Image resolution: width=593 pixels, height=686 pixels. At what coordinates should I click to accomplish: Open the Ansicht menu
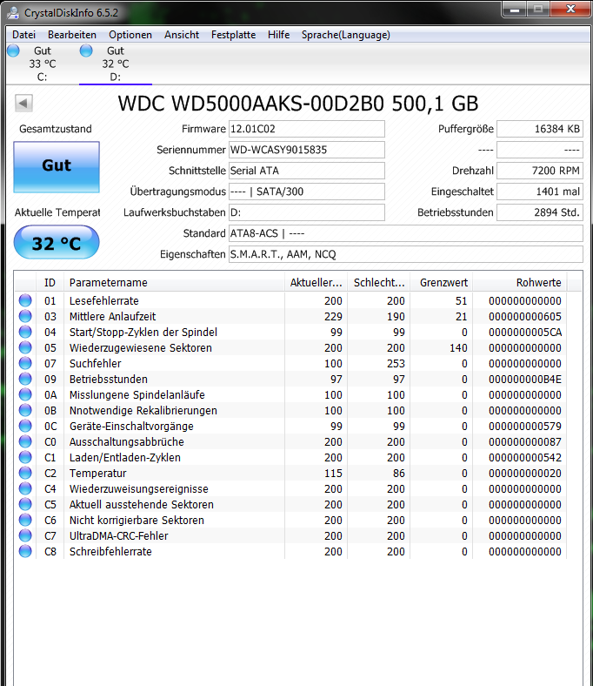(x=182, y=35)
